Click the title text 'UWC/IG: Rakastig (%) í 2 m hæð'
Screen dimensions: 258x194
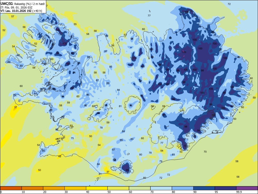point(22,4)
